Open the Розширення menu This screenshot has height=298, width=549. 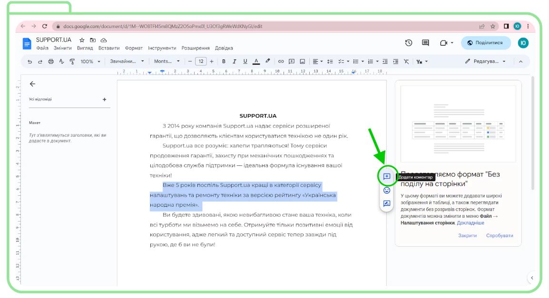tap(196, 48)
